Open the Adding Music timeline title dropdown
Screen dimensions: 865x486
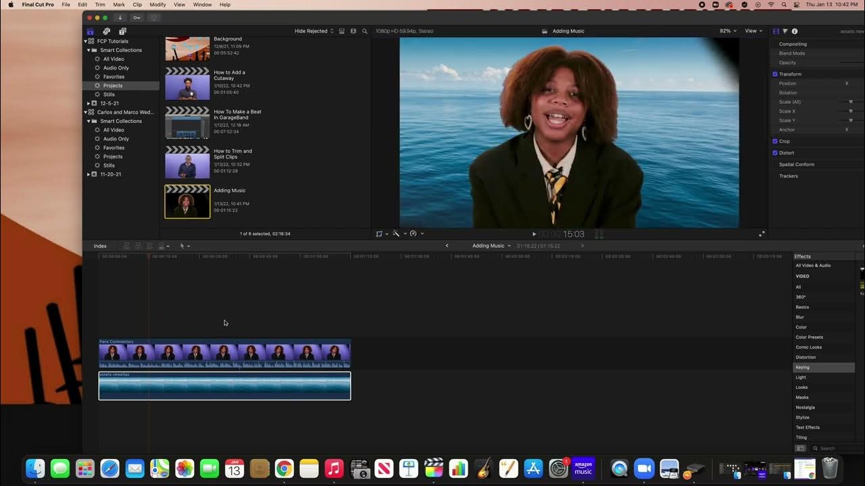[x=491, y=246]
